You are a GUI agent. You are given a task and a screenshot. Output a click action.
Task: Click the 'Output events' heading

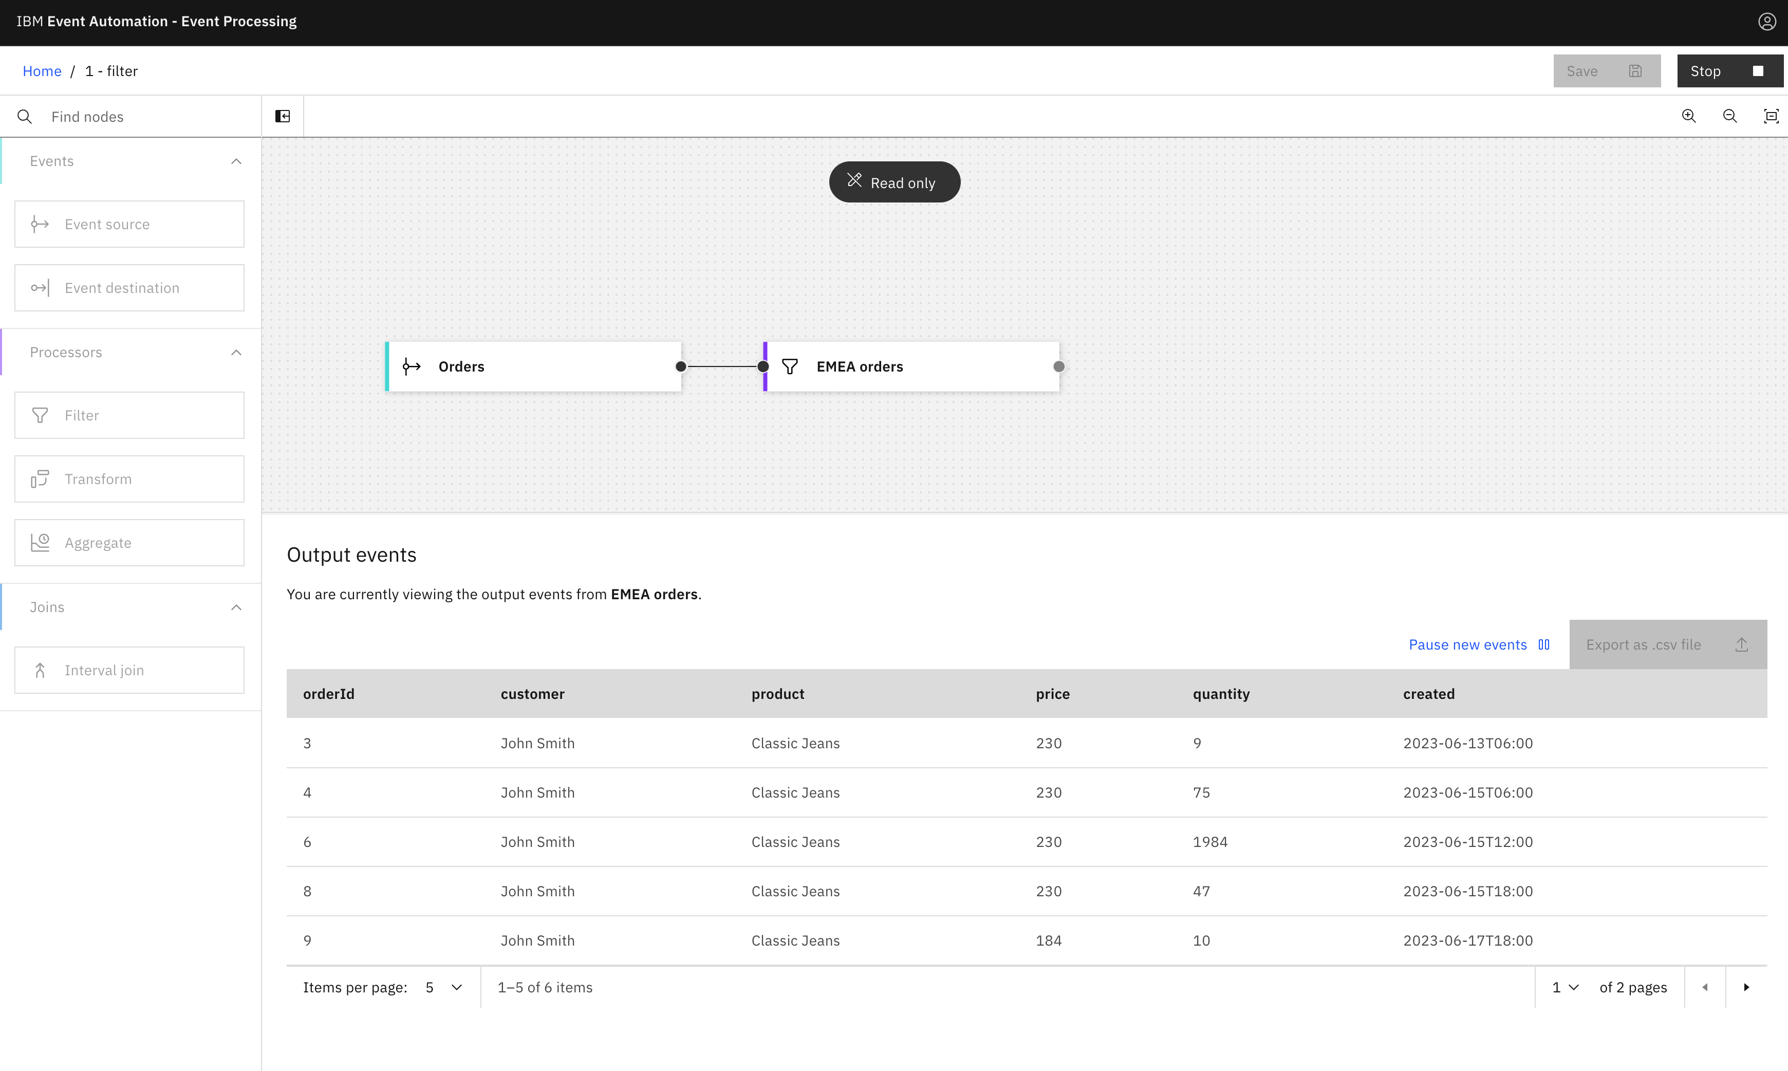point(351,555)
